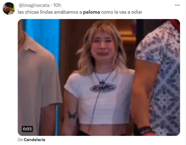
Task: Click the red bandana in the video corner
Action: [x=174, y=24]
